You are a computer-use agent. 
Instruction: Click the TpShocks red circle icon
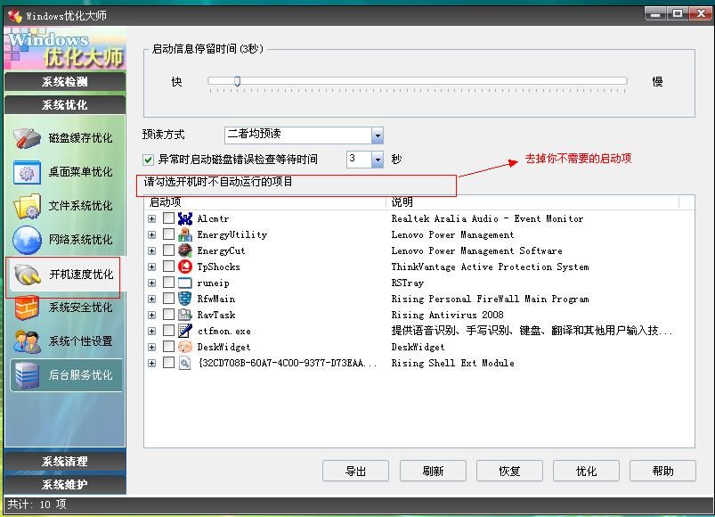point(185,267)
